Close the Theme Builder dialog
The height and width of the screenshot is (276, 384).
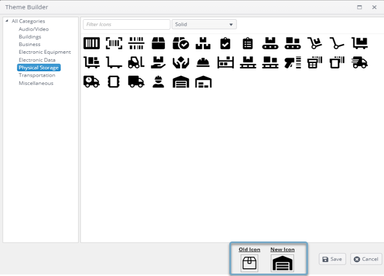point(374,7)
